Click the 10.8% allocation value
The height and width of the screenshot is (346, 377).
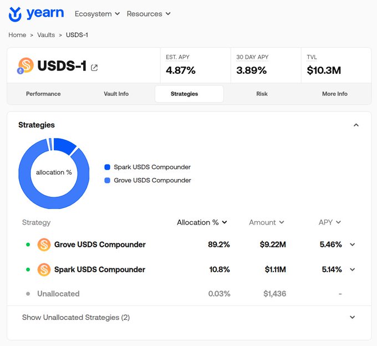220,269
